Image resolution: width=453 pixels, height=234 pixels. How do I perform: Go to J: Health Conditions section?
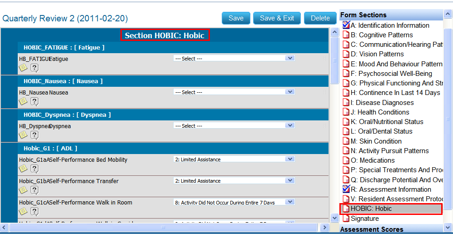[x=380, y=112]
